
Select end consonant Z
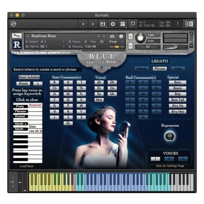click(x=156, y=112)
